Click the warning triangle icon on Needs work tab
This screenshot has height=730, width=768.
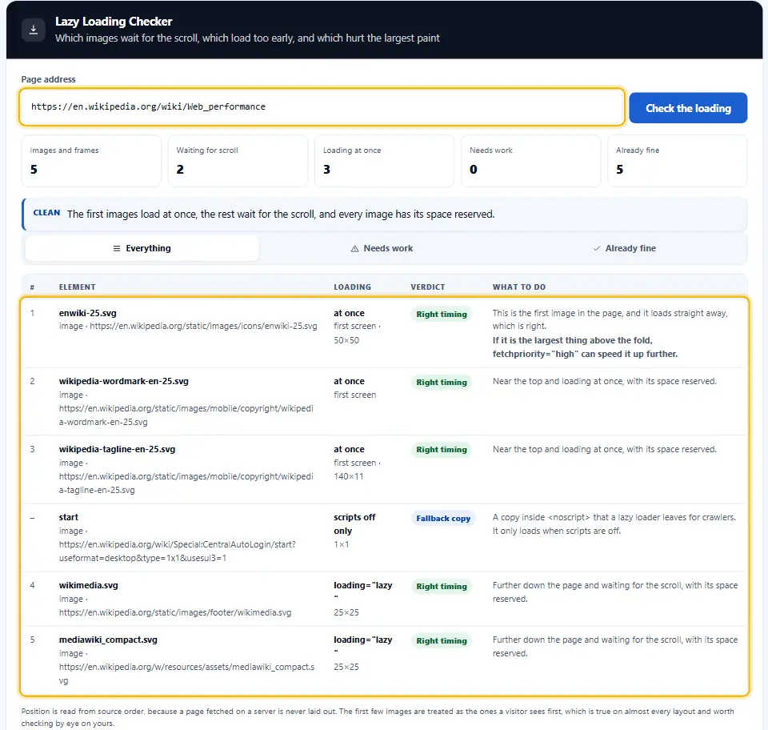354,248
